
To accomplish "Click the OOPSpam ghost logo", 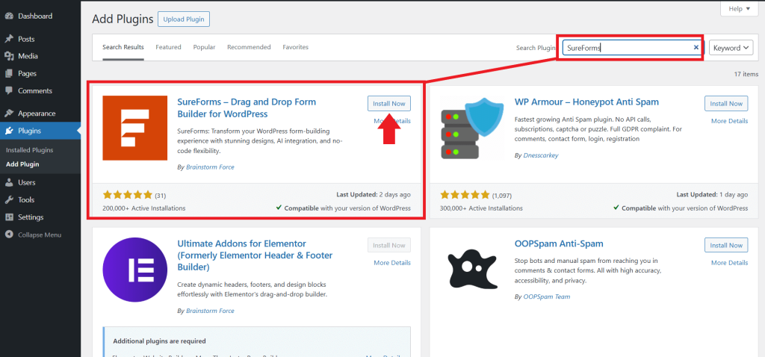I will [x=472, y=270].
